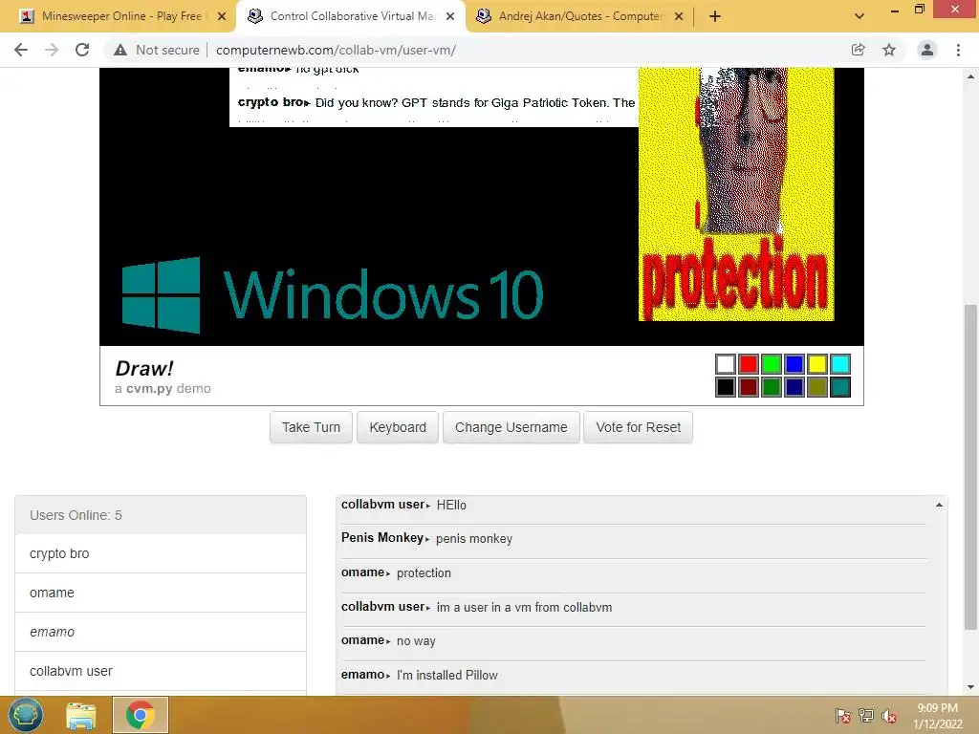Select the dark red color swatch
The width and height of the screenshot is (979, 734).
(749, 387)
